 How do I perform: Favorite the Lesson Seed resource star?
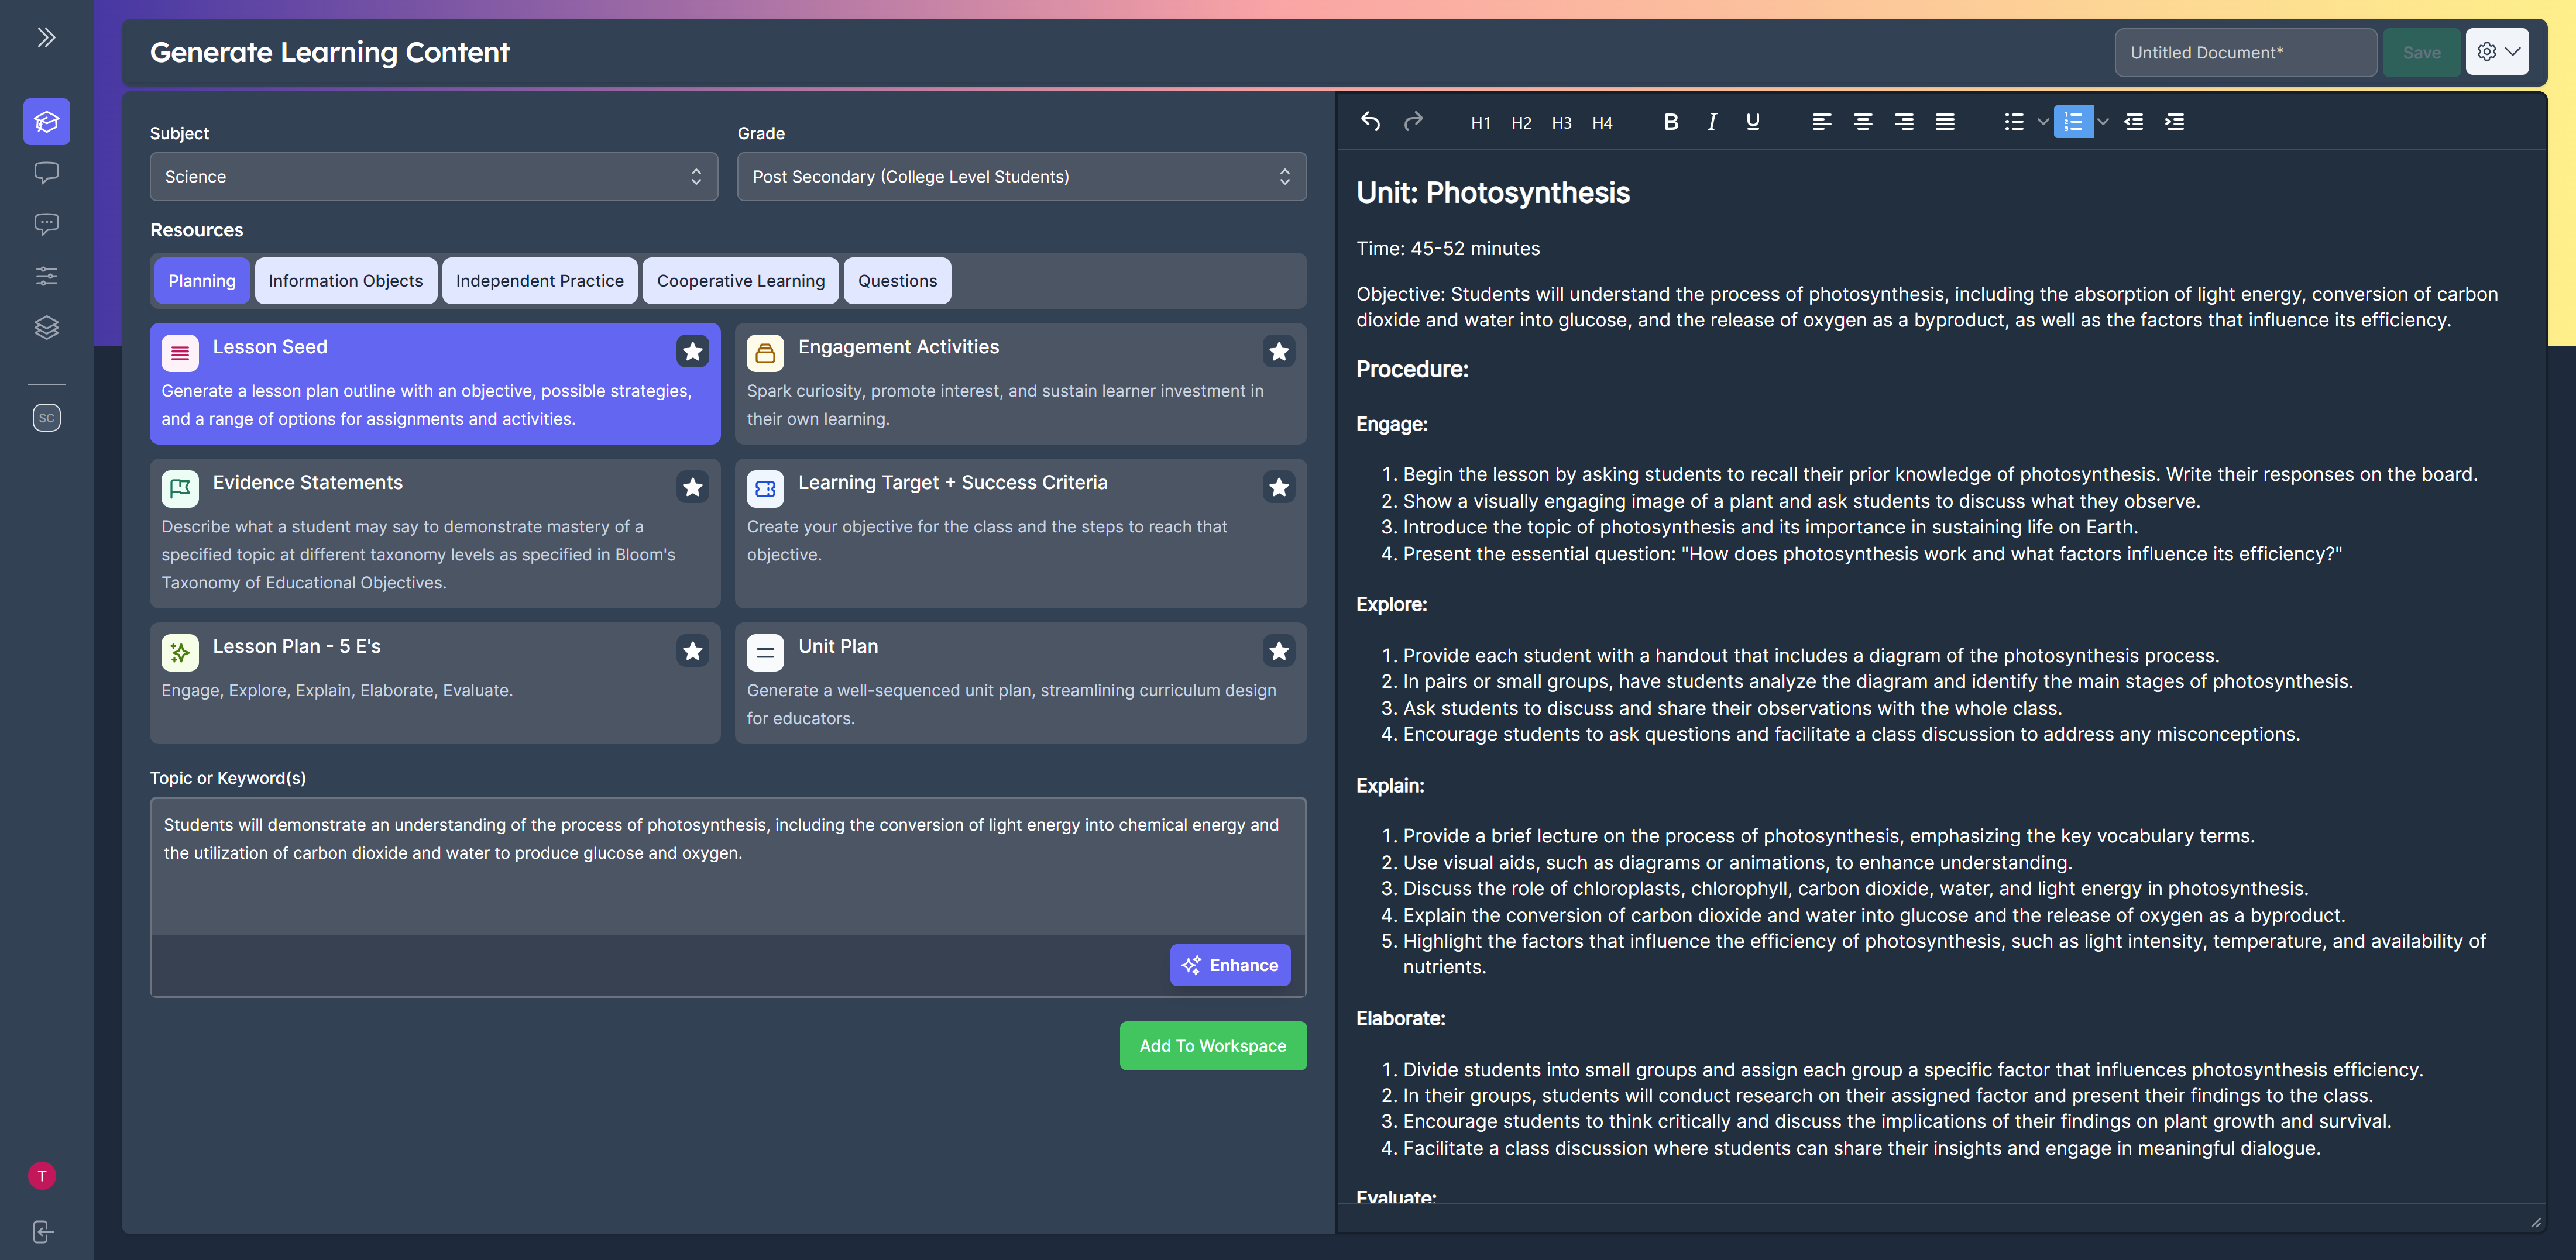tap(692, 351)
